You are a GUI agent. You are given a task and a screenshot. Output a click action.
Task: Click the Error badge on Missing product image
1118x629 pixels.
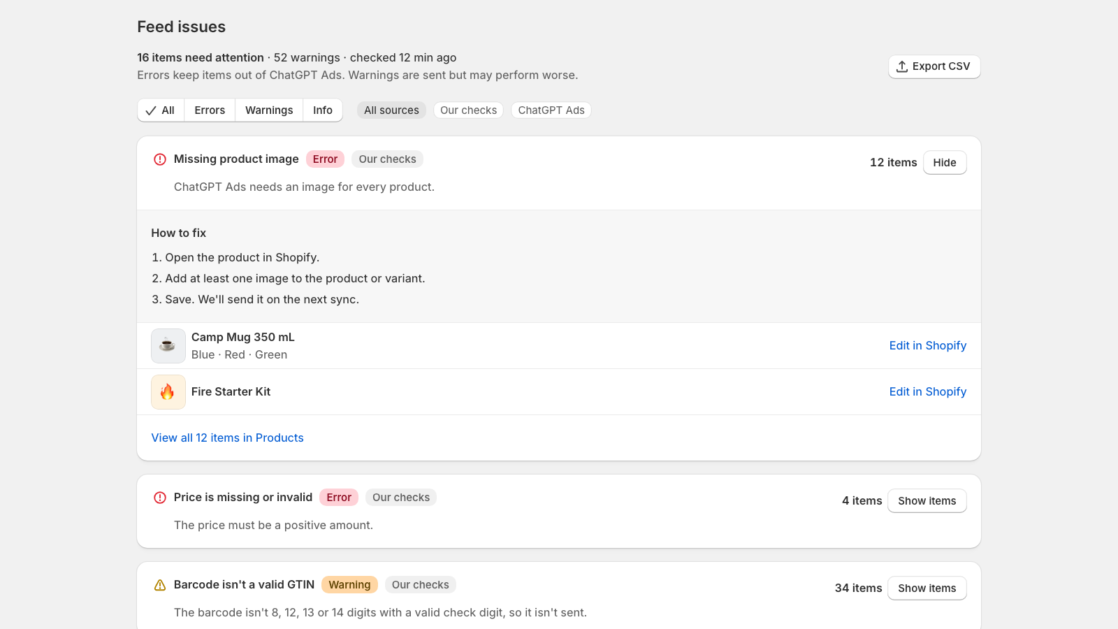click(x=325, y=159)
